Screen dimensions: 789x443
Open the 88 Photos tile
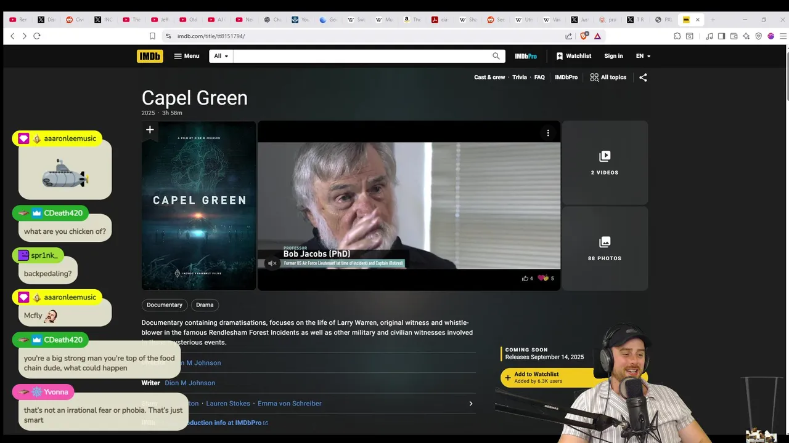click(605, 248)
